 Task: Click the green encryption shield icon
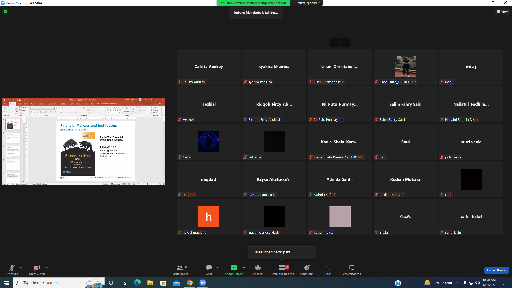[5, 11]
